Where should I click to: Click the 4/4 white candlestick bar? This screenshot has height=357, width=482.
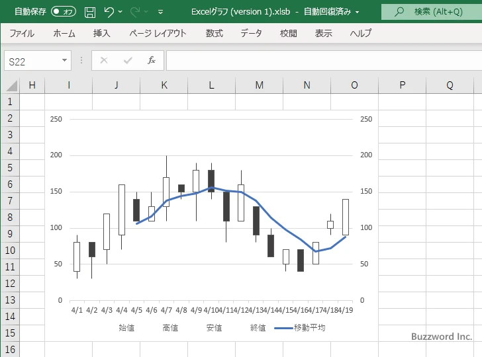coord(122,210)
